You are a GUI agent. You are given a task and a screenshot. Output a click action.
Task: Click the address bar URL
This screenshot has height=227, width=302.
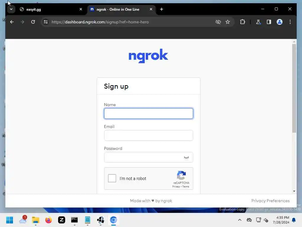[x=100, y=22]
